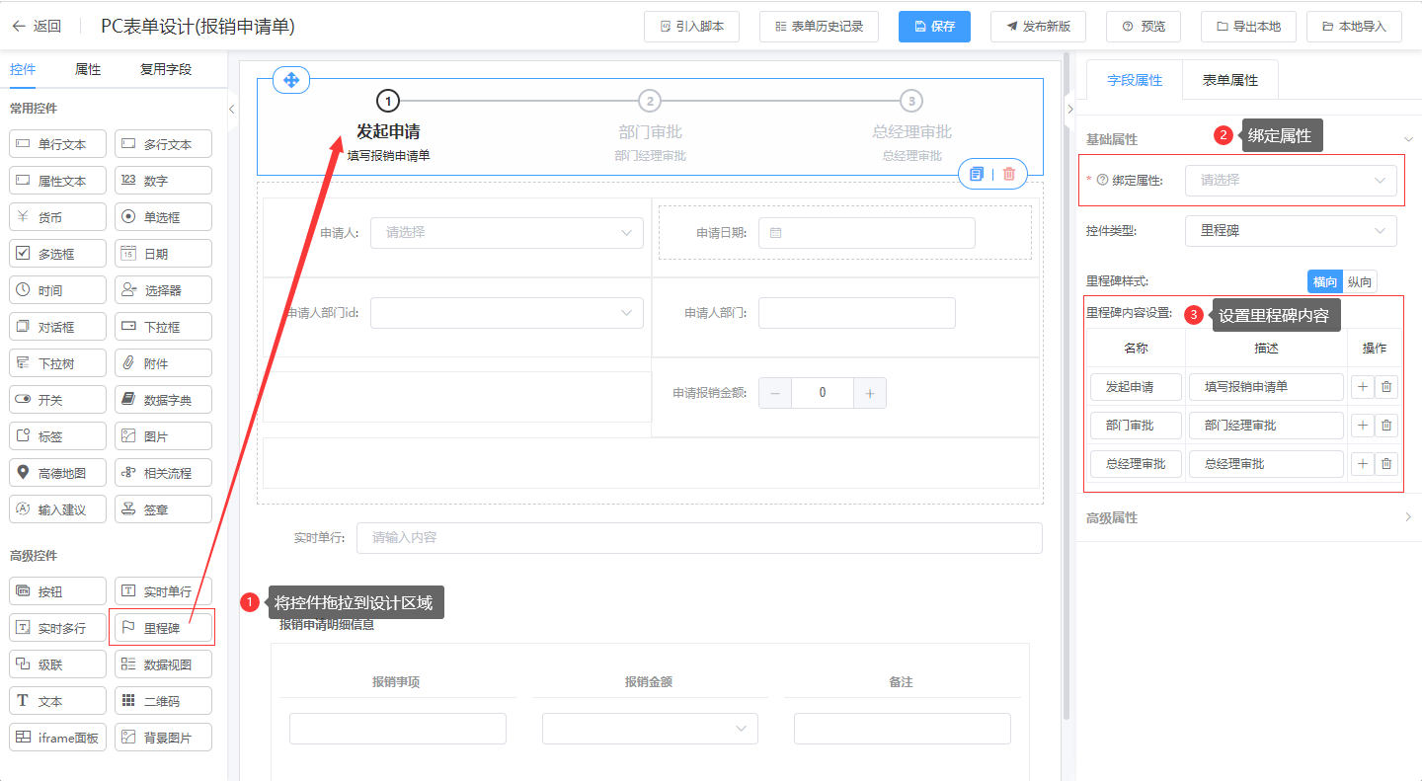Click the copy icon on milestone component
Screen dimensions: 1422x781
coord(977,174)
